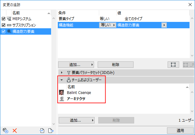This screenshot has height=135, width=195.
Task: Select the 構造機能 criteria row
Action: (124, 25)
